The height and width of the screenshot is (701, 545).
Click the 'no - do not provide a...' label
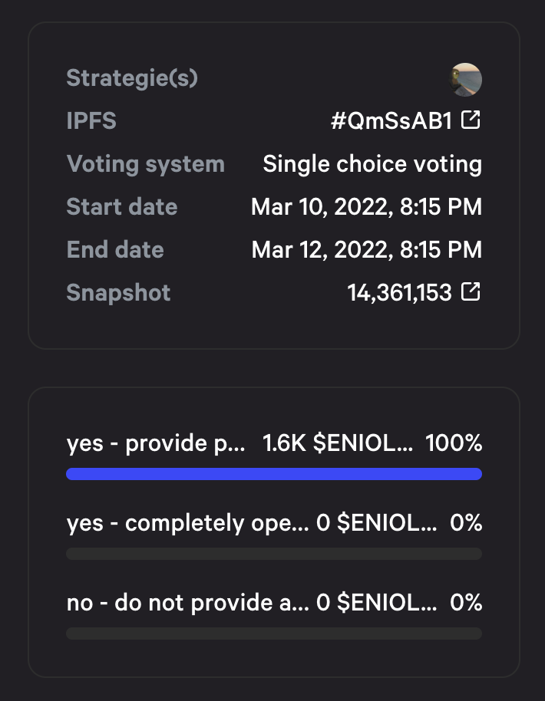187,603
